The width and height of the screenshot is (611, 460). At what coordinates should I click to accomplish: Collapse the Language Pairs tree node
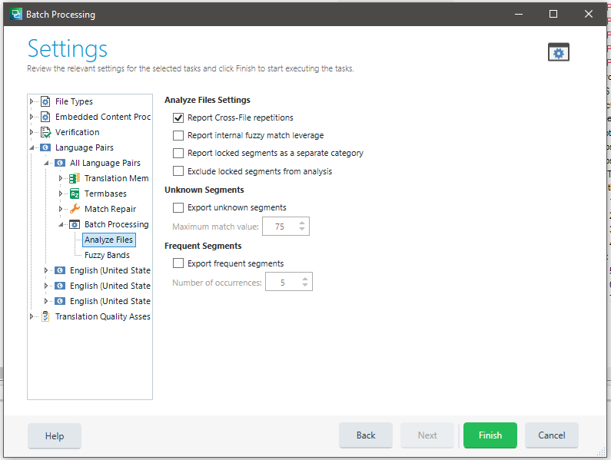click(32, 147)
